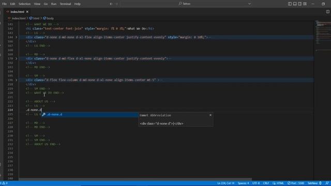The image size is (331, 186).
Task: Expand the folded div at line 196
Action: [16, 80]
